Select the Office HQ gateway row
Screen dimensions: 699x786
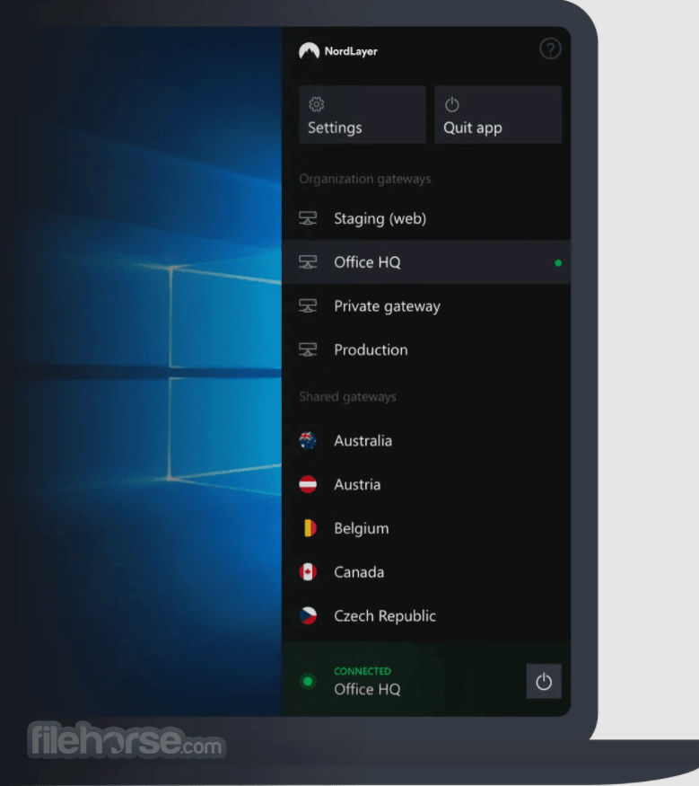(x=426, y=262)
